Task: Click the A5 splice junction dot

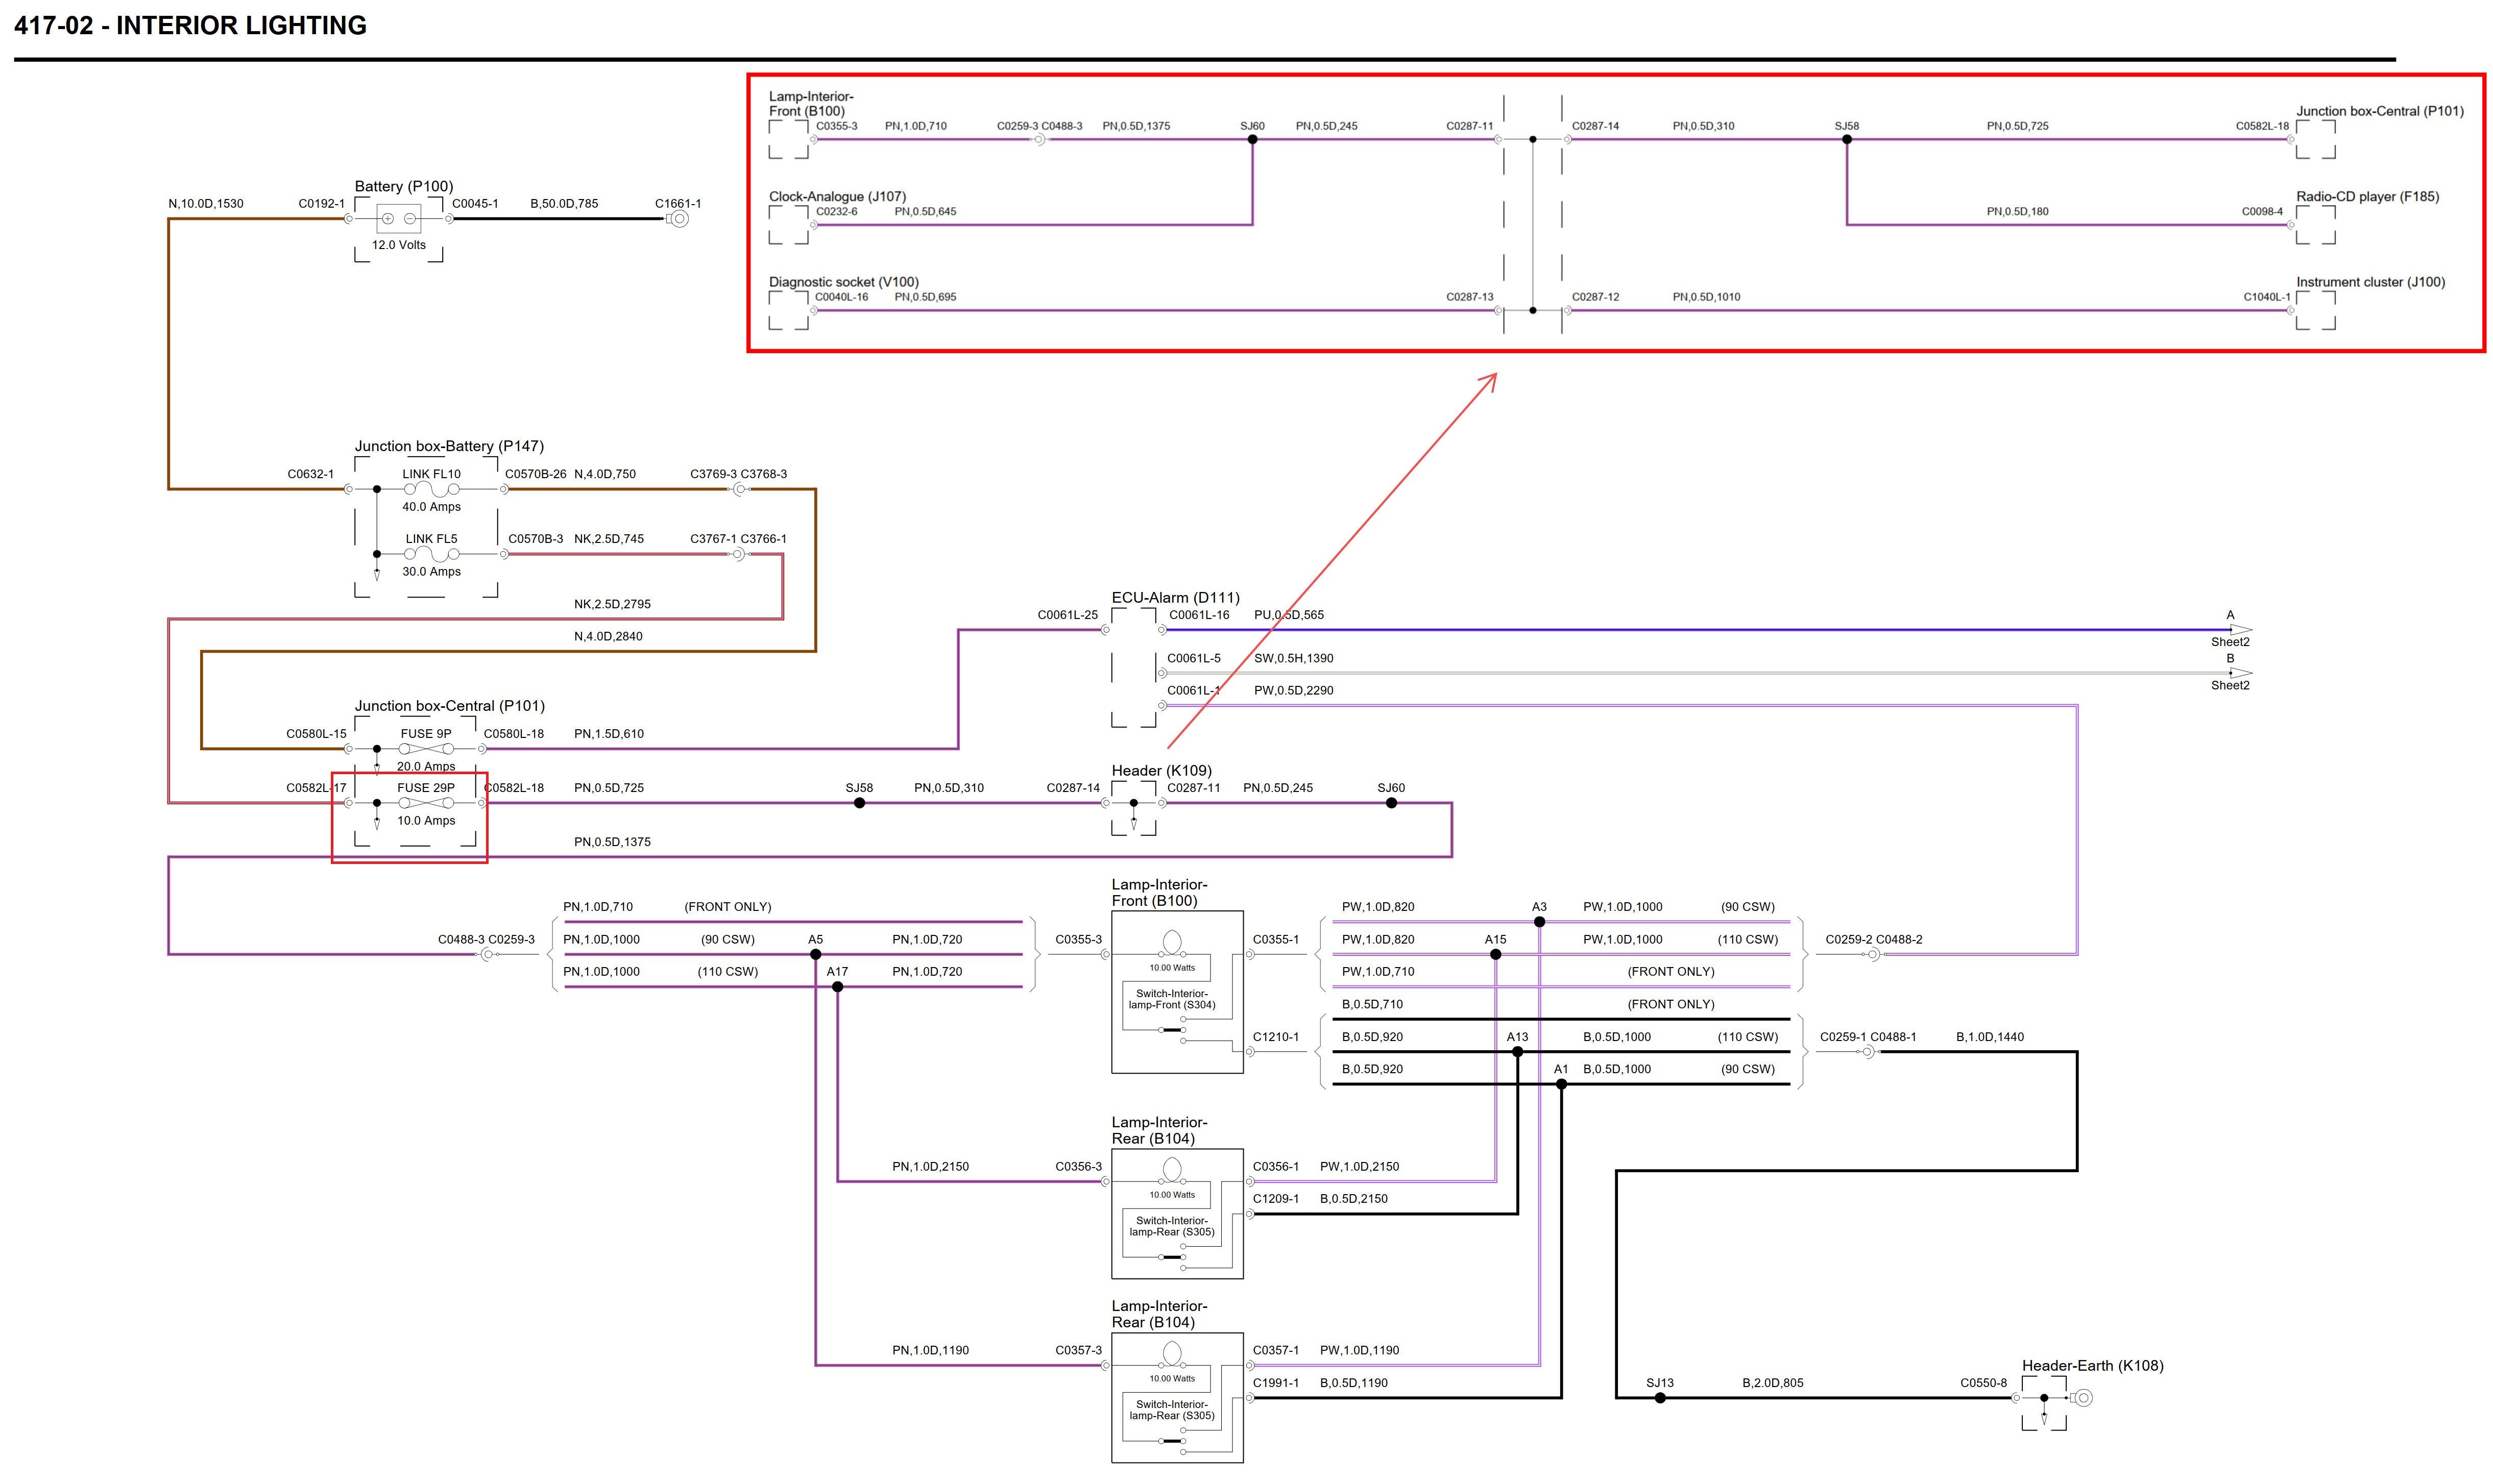Action: tap(815, 954)
